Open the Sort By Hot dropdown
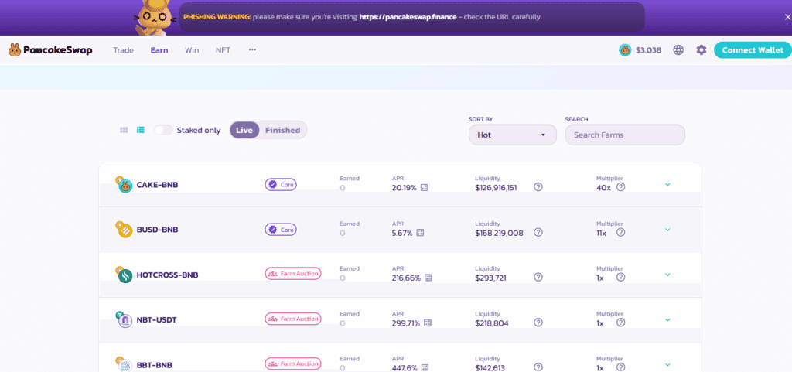 tap(512, 135)
